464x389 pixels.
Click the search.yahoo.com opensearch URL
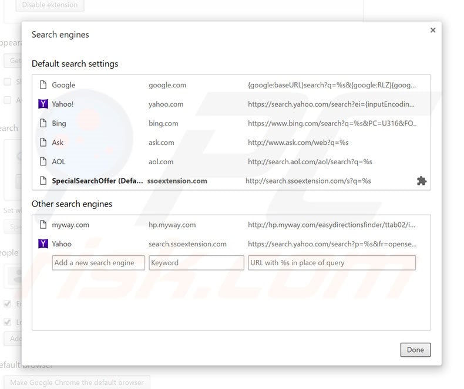332,244
